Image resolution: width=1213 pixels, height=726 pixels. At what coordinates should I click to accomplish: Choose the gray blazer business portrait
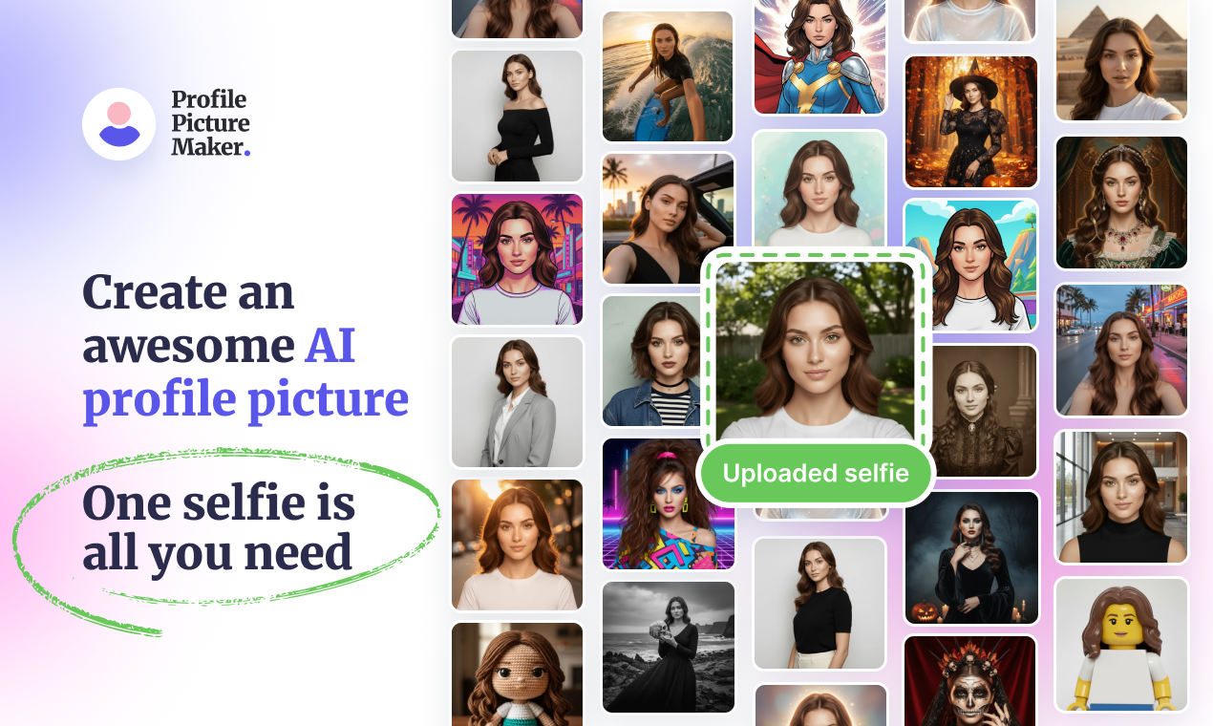click(x=517, y=402)
